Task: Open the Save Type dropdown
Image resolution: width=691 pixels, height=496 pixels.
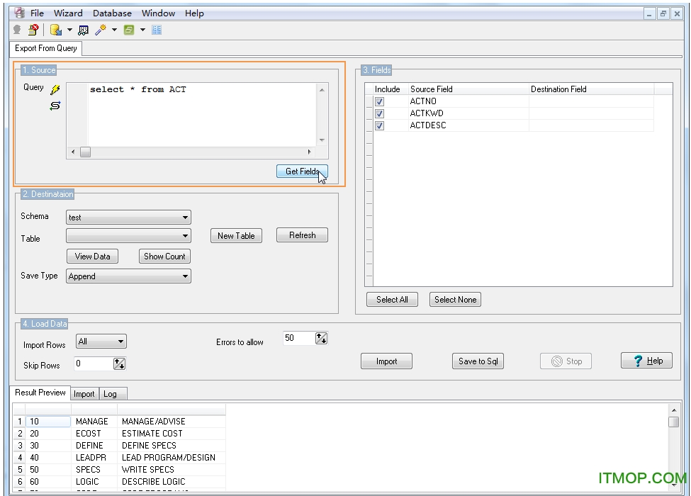Action: tap(187, 276)
